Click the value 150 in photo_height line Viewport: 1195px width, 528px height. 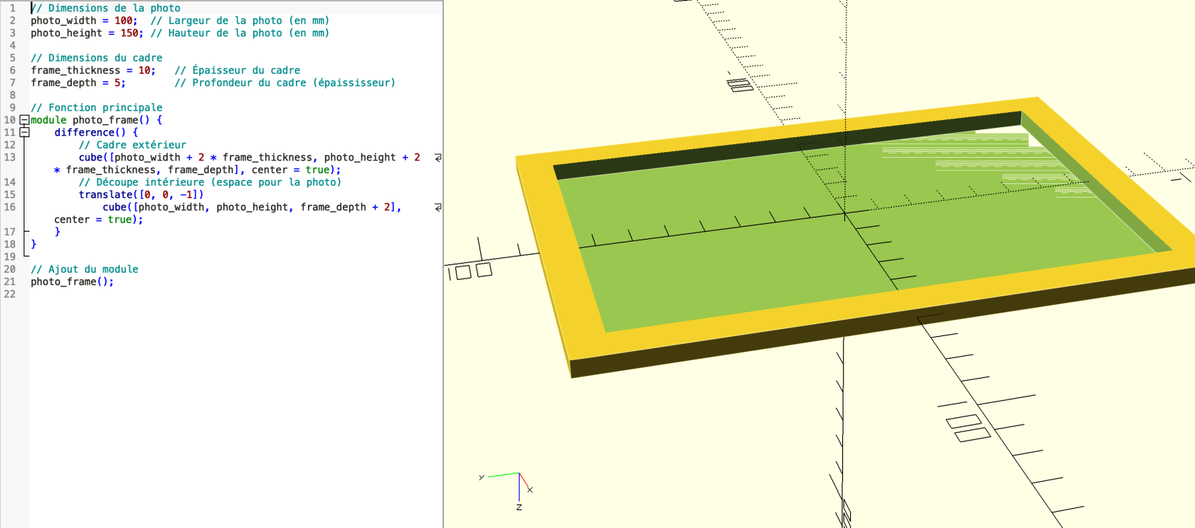point(129,33)
